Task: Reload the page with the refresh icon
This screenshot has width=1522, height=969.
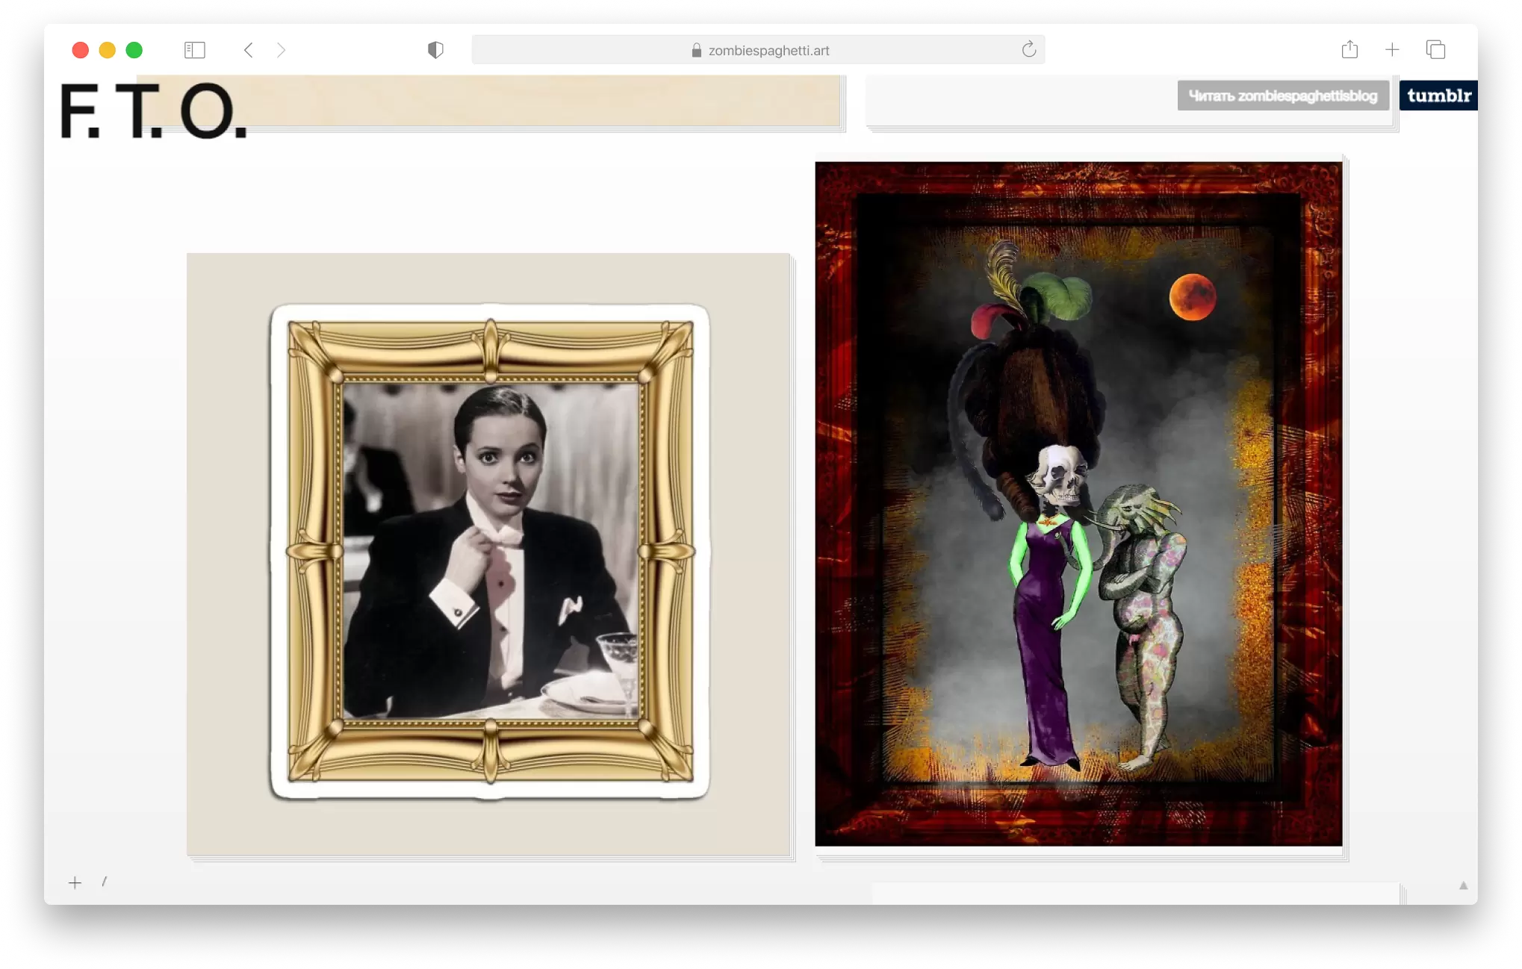Action: pyautogui.click(x=1029, y=49)
